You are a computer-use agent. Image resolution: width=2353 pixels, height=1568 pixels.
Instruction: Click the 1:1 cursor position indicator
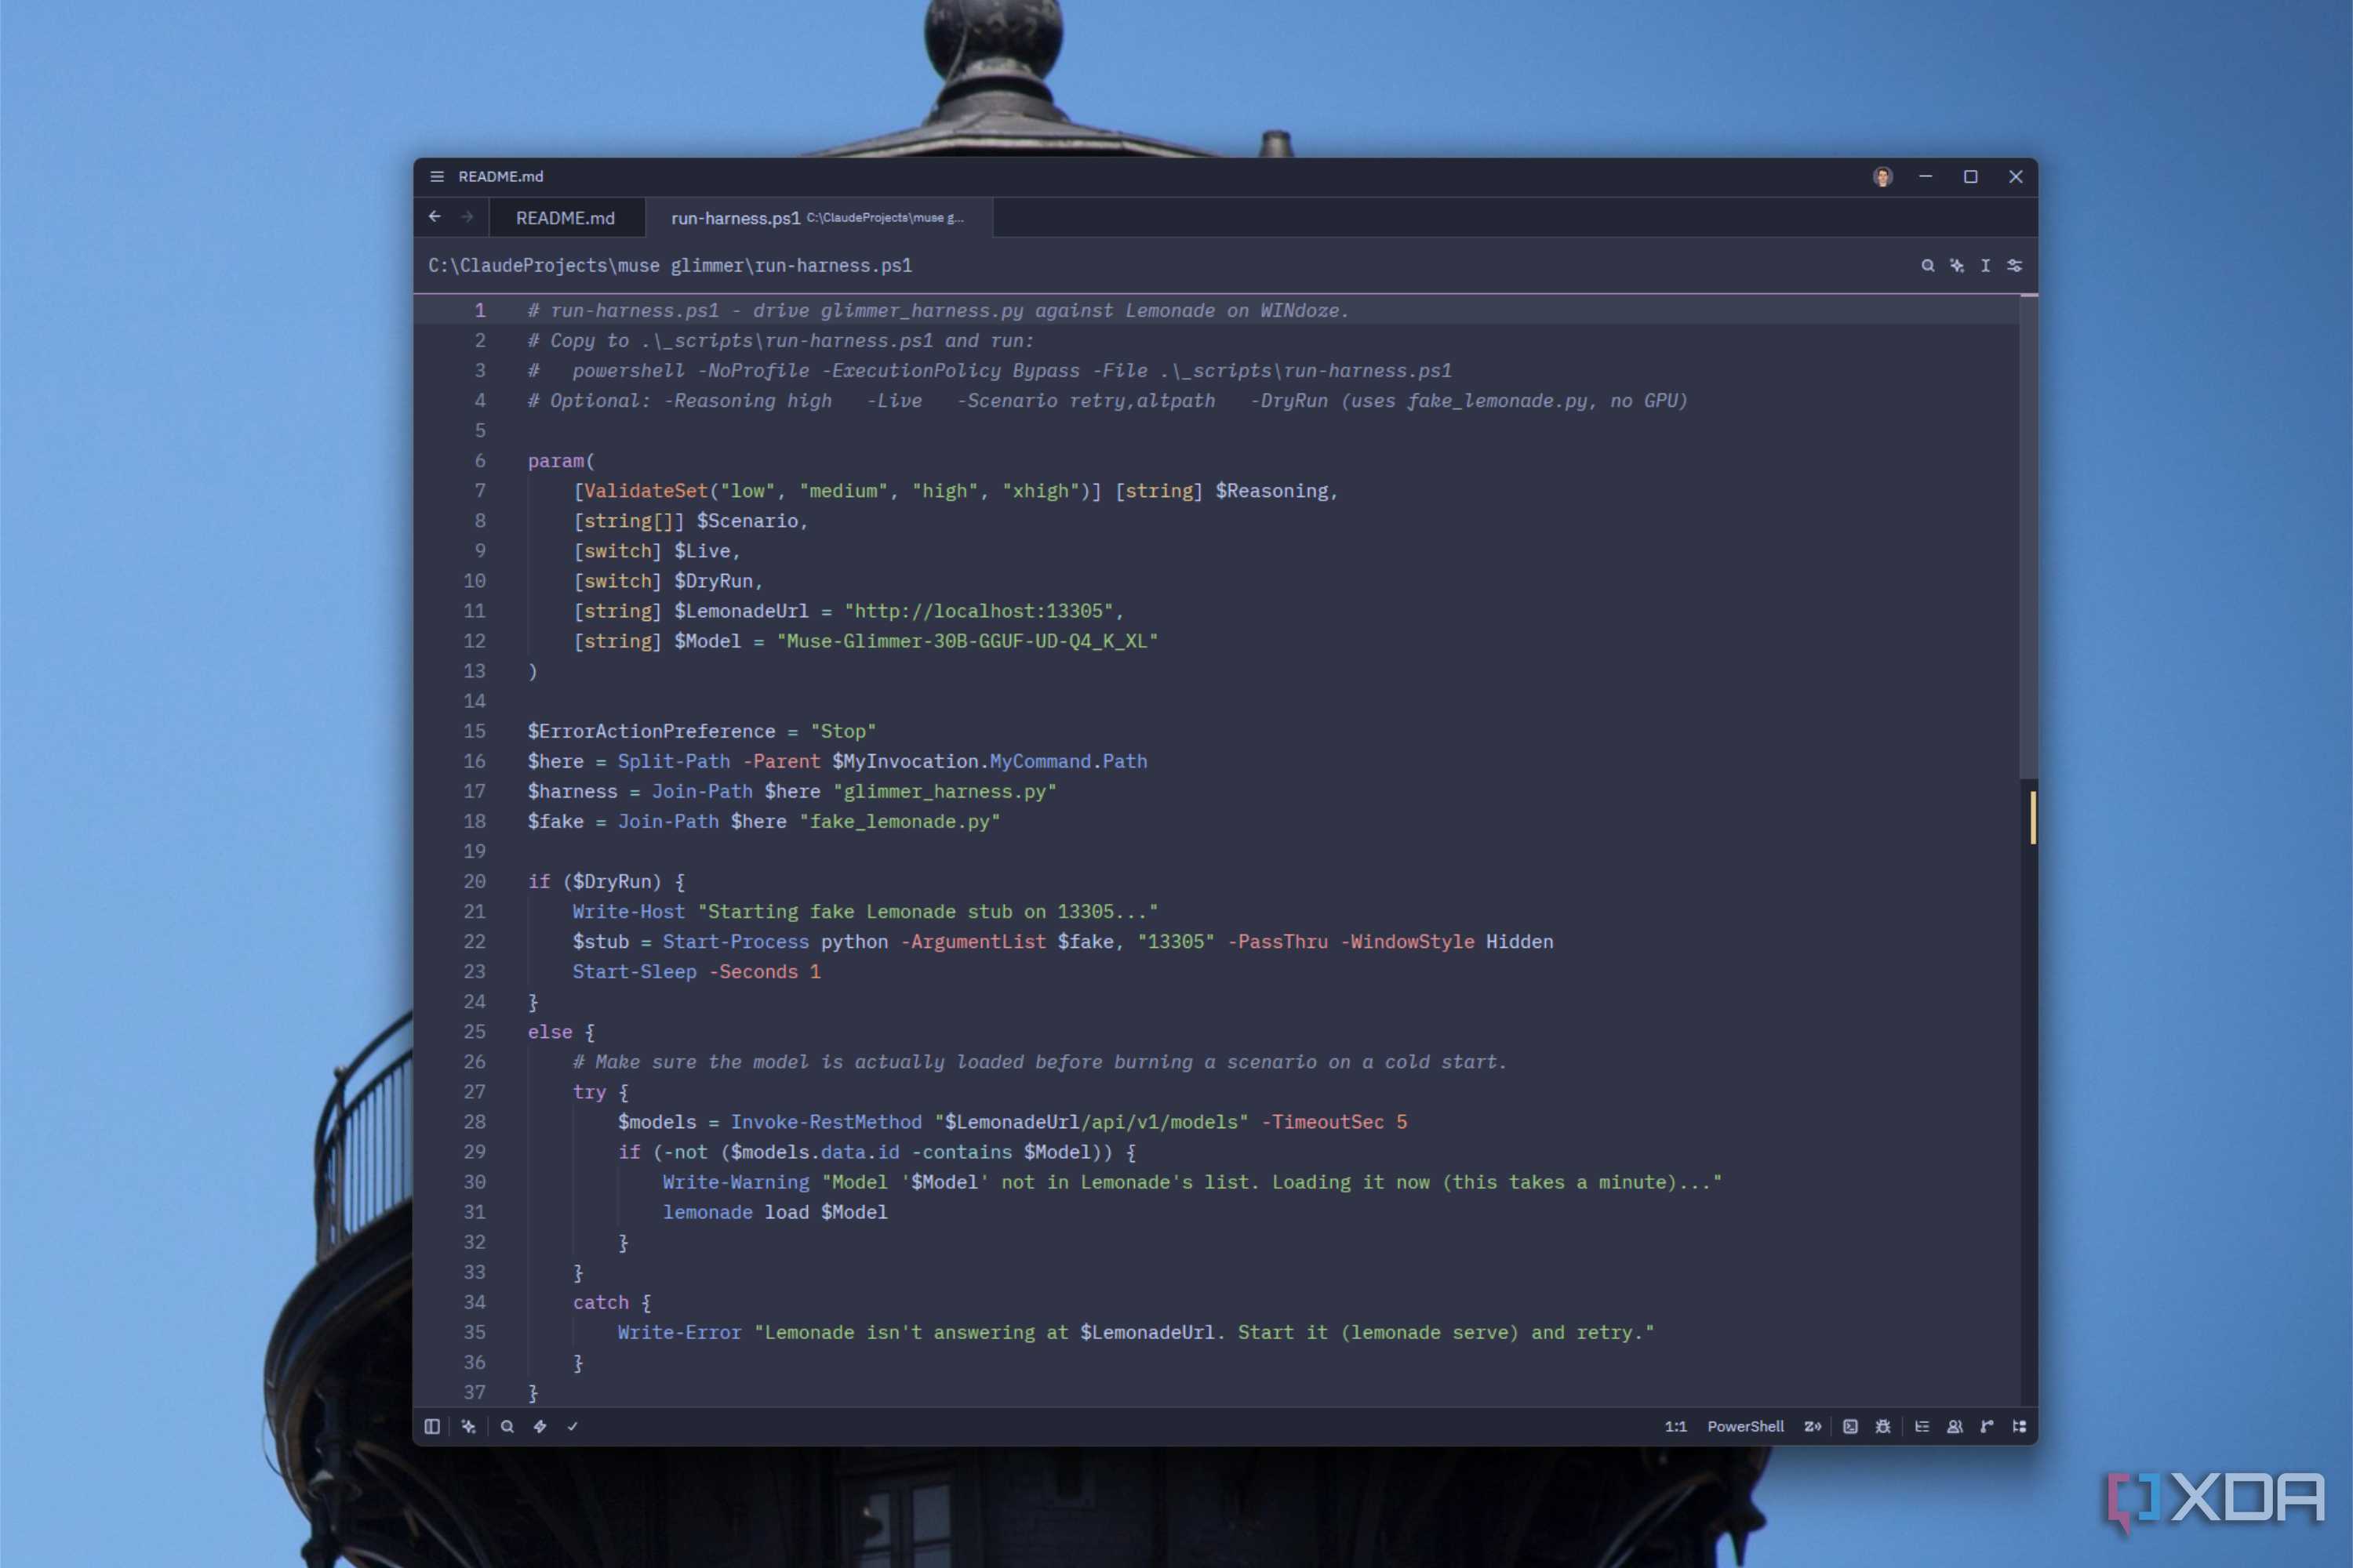coord(1675,1426)
